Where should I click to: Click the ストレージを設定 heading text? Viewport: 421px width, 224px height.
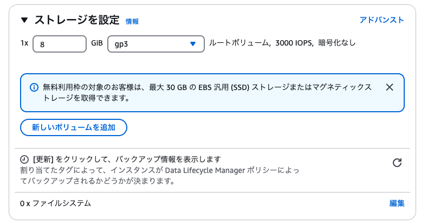point(76,21)
